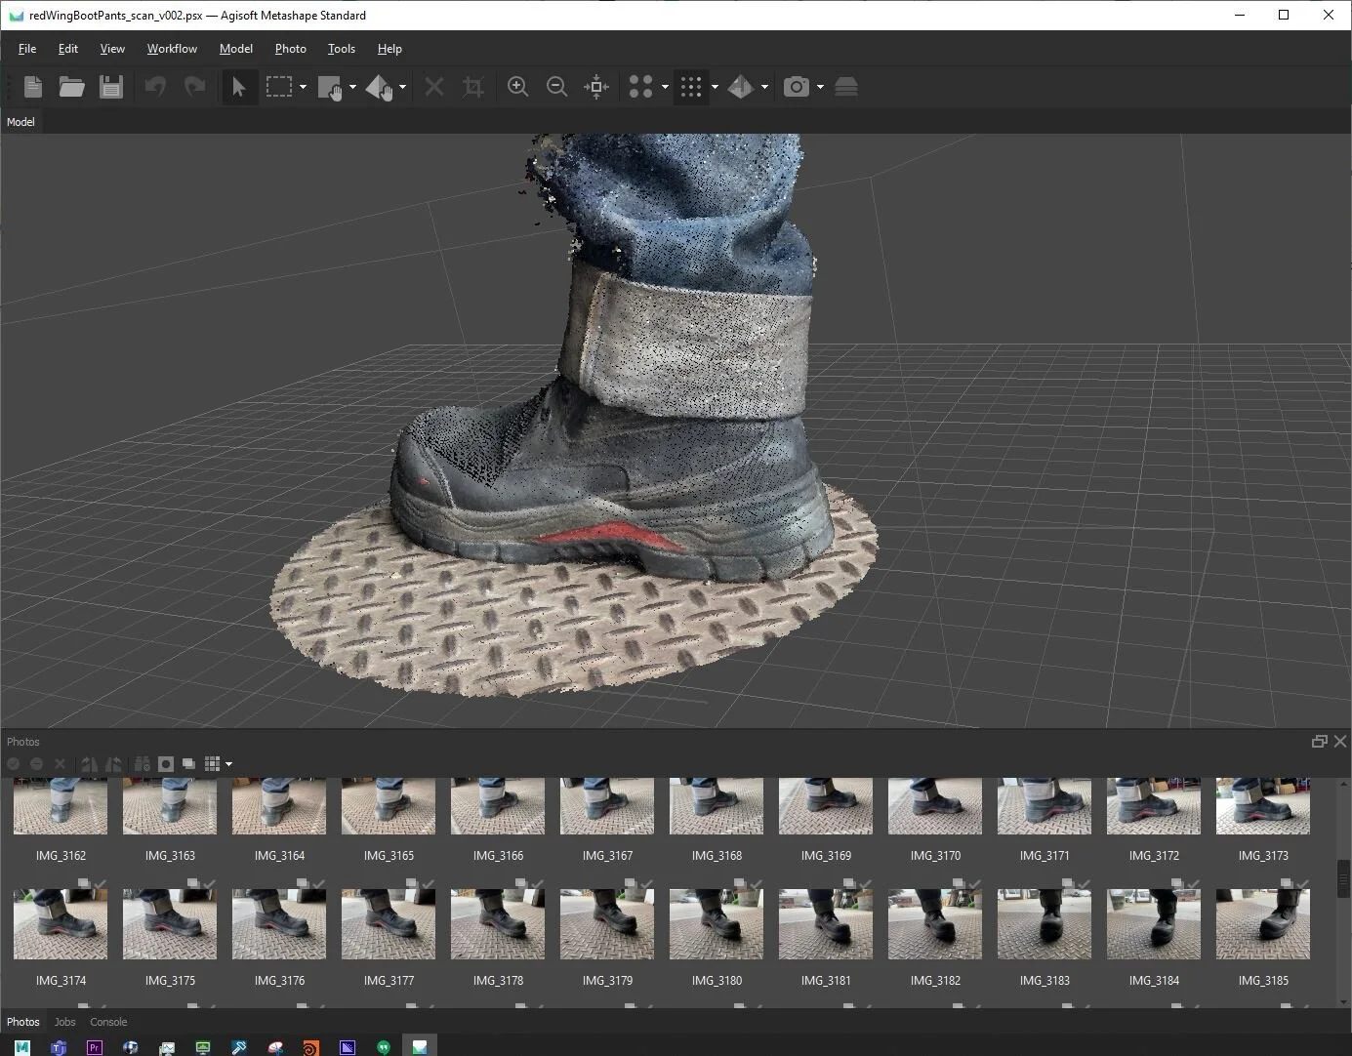Click the Photos pane vertical scrollbar

[x=1343, y=878]
